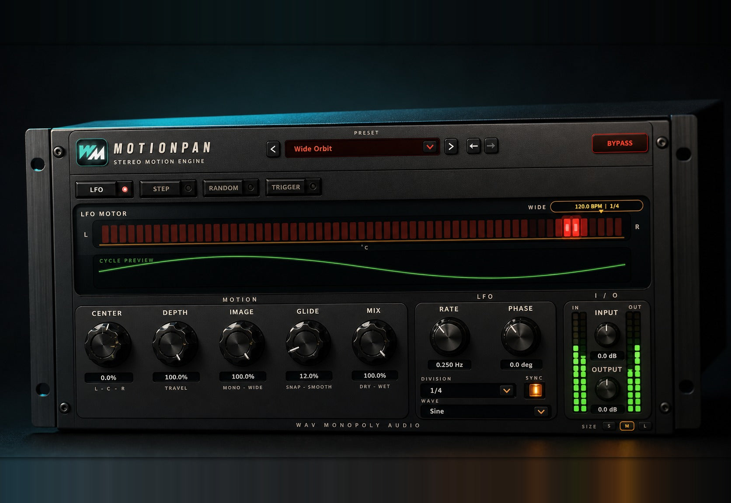Click the RATE knob
Image resolution: width=731 pixels, height=503 pixels.
coord(449,336)
